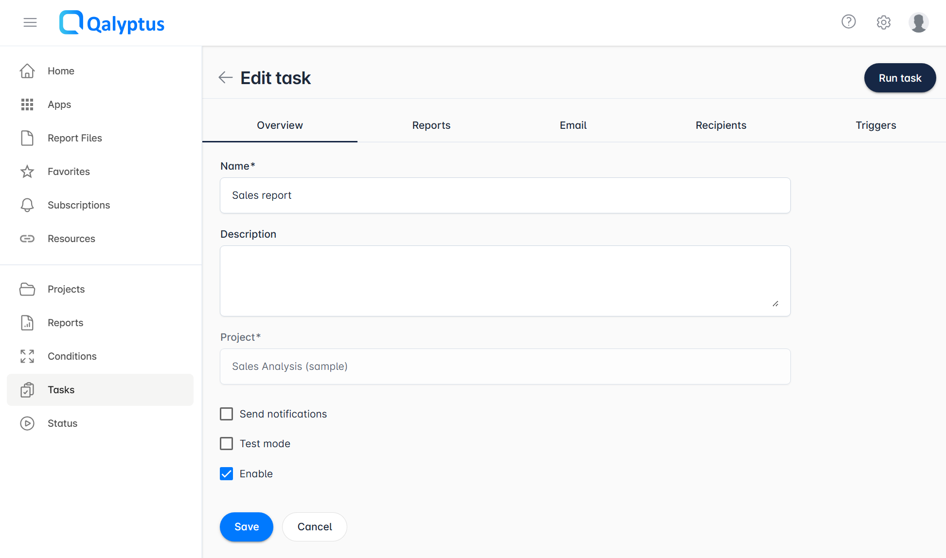Image resolution: width=946 pixels, height=558 pixels.
Task: Uncheck the Enable checkbox
Action: tap(226, 473)
